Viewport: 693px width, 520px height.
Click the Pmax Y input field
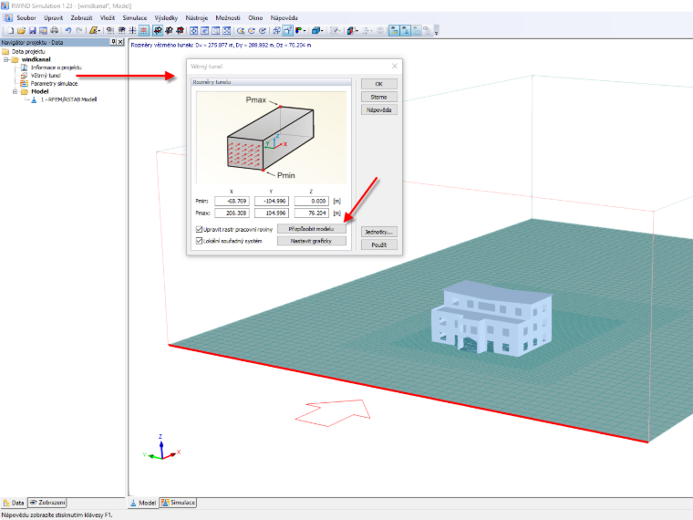[272, 213]
